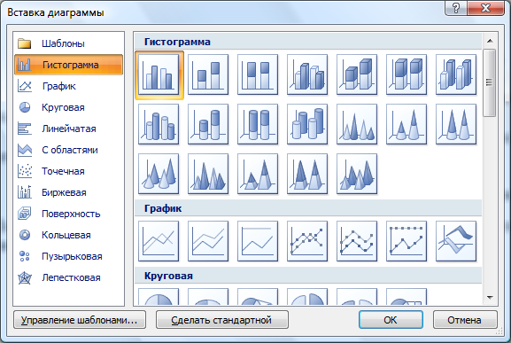Choose the clustered cone chart
The width and height of the screenshot is (511, 343).
tap(357, 124)
